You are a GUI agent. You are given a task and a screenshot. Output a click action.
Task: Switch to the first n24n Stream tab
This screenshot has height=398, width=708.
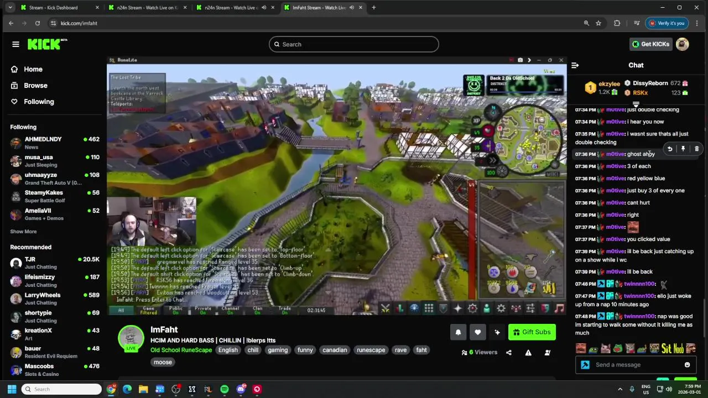(147, 8)
